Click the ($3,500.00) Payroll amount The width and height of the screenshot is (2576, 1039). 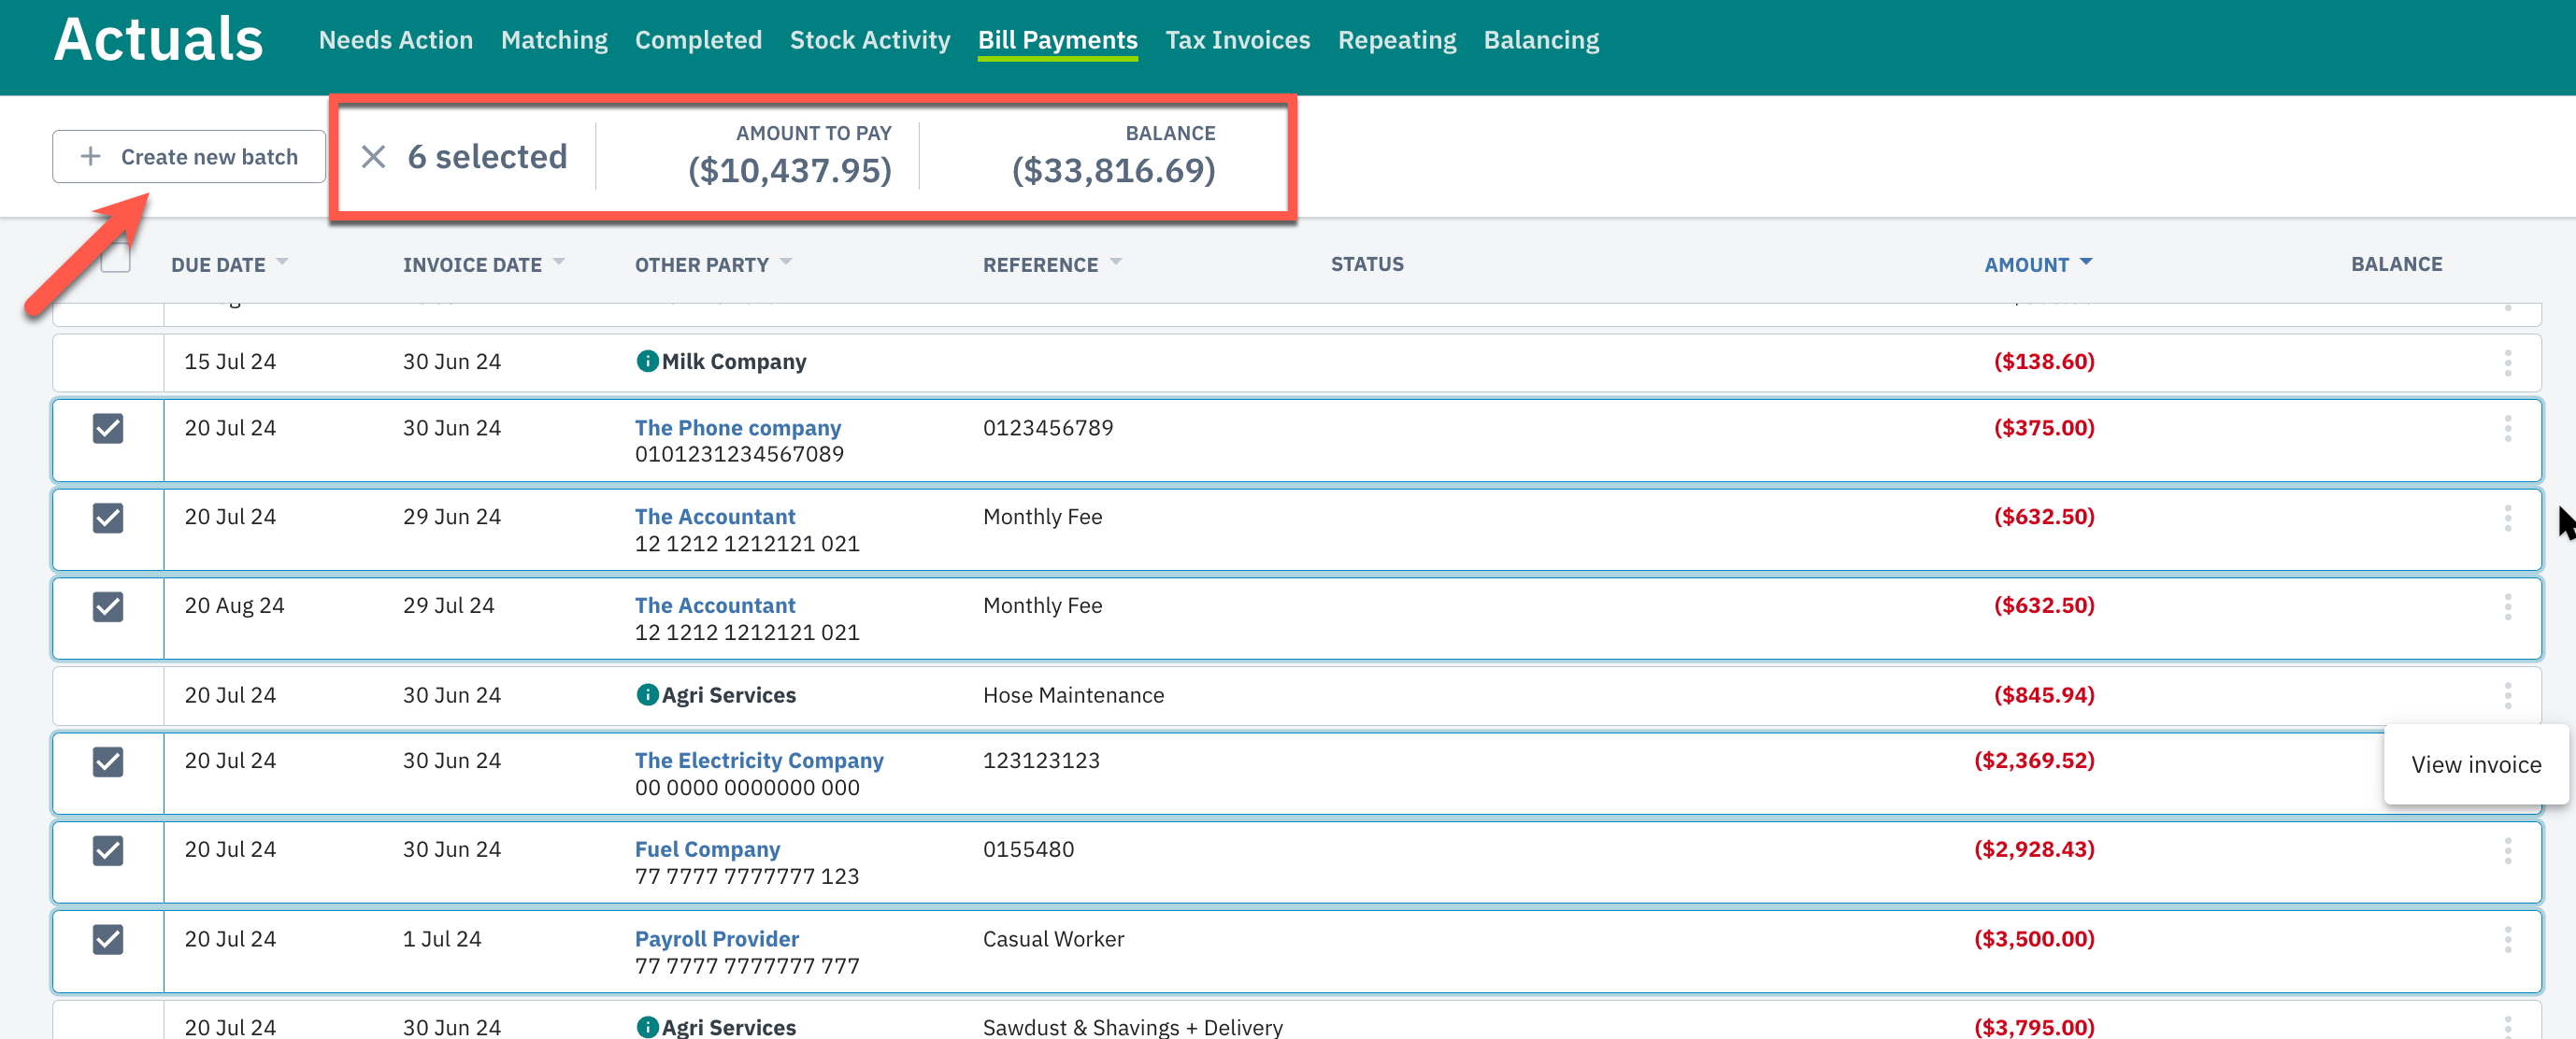click(x=2034, y=939)
